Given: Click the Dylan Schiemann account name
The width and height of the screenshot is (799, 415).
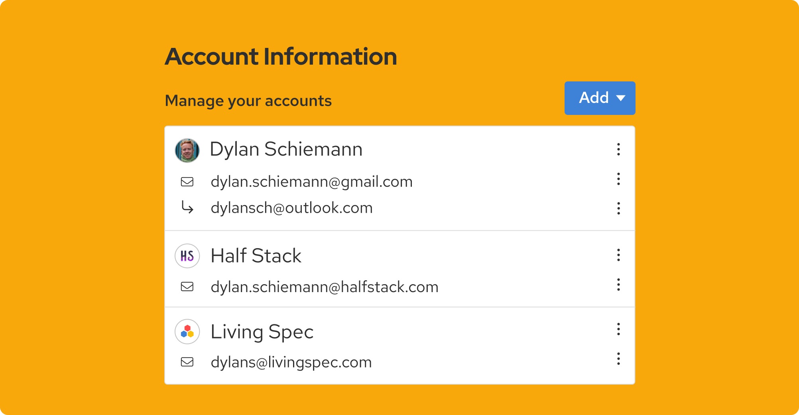Looking at the screenshot, I should coord(286,150).
